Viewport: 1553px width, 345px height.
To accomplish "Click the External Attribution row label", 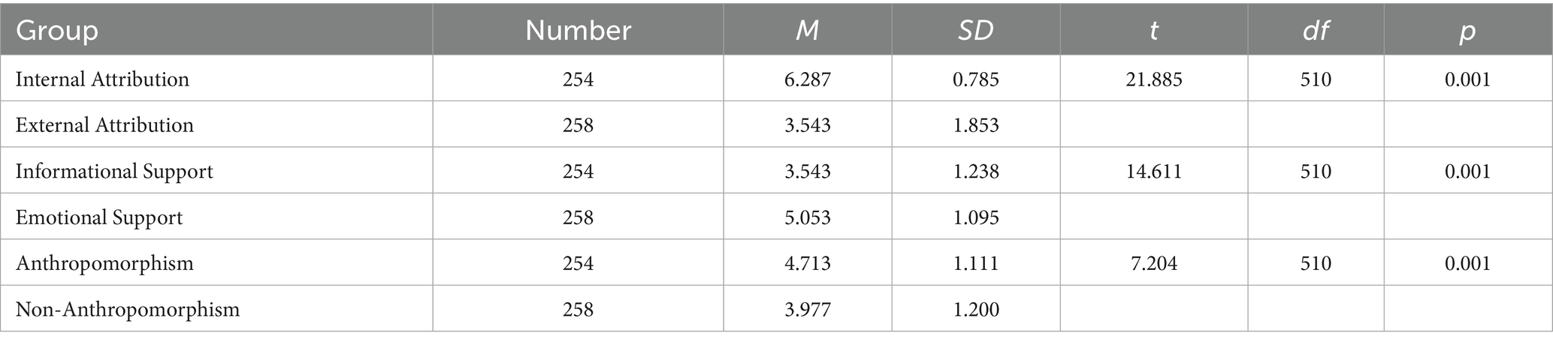I will point(104,125).
